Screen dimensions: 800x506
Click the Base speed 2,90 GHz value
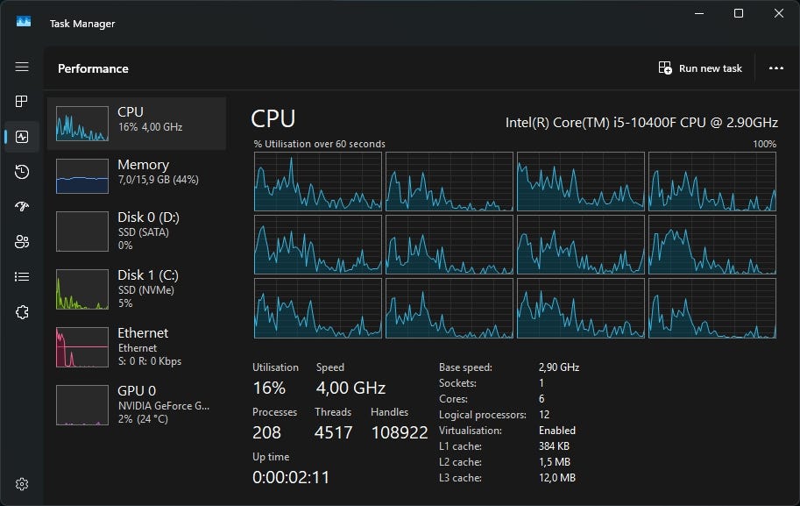pos(559,367)
